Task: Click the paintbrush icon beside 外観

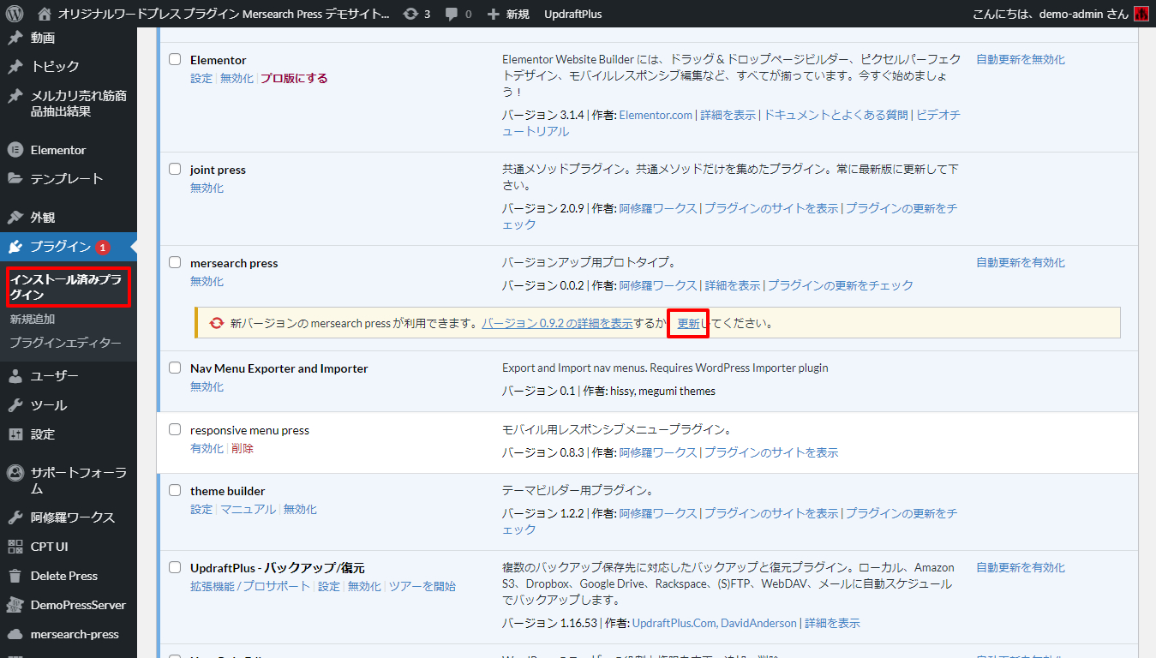Action: click(15, 218)
